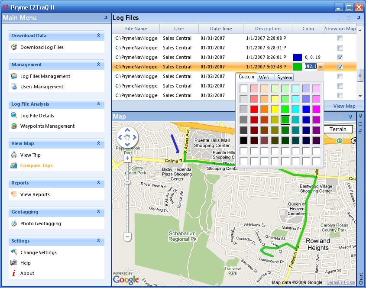Click the Log Files panel pin icon

[359, 18]
